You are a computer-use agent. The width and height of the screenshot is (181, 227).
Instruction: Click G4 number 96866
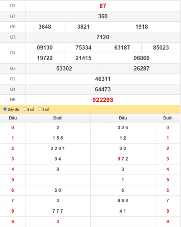(142, 58)
